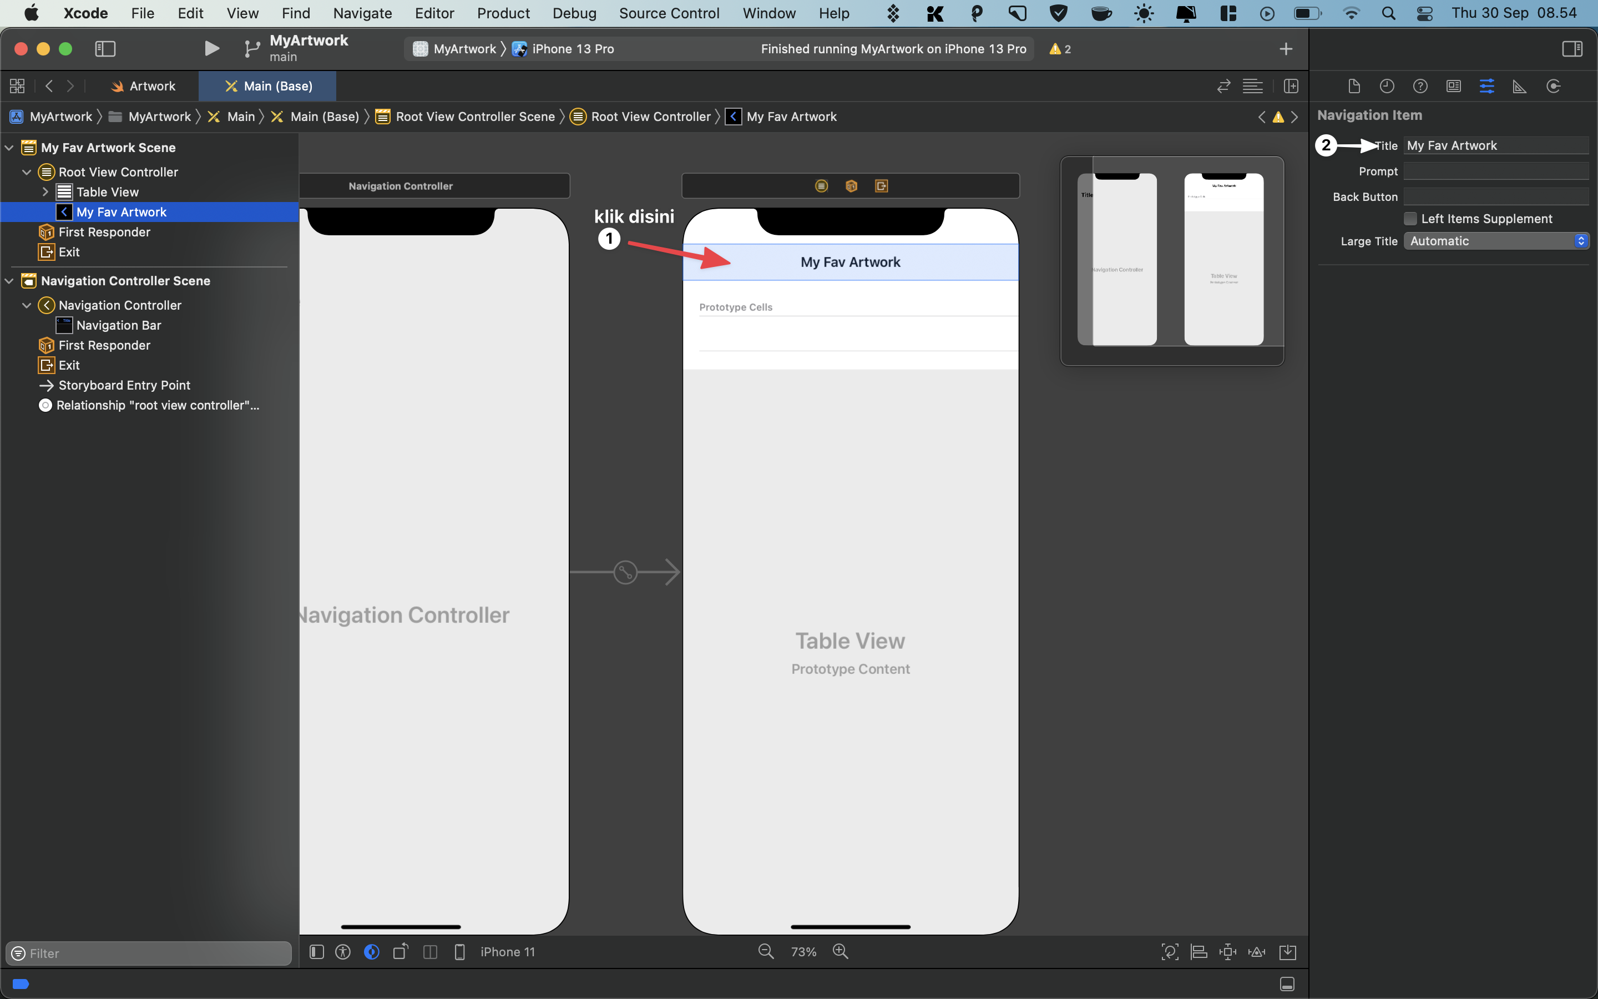
Task: Click the outline Filter field
Action: point(149,953)
